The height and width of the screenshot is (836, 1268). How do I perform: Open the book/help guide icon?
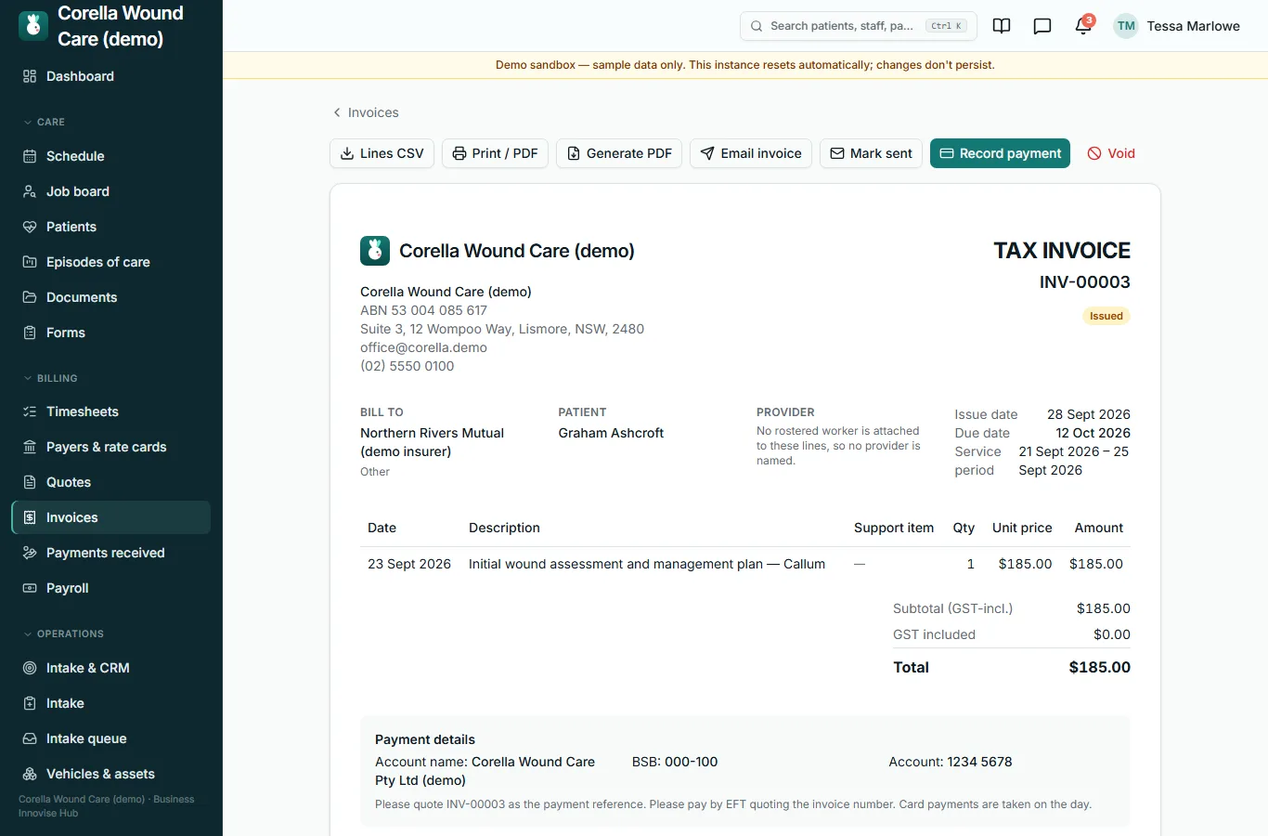1002,26
